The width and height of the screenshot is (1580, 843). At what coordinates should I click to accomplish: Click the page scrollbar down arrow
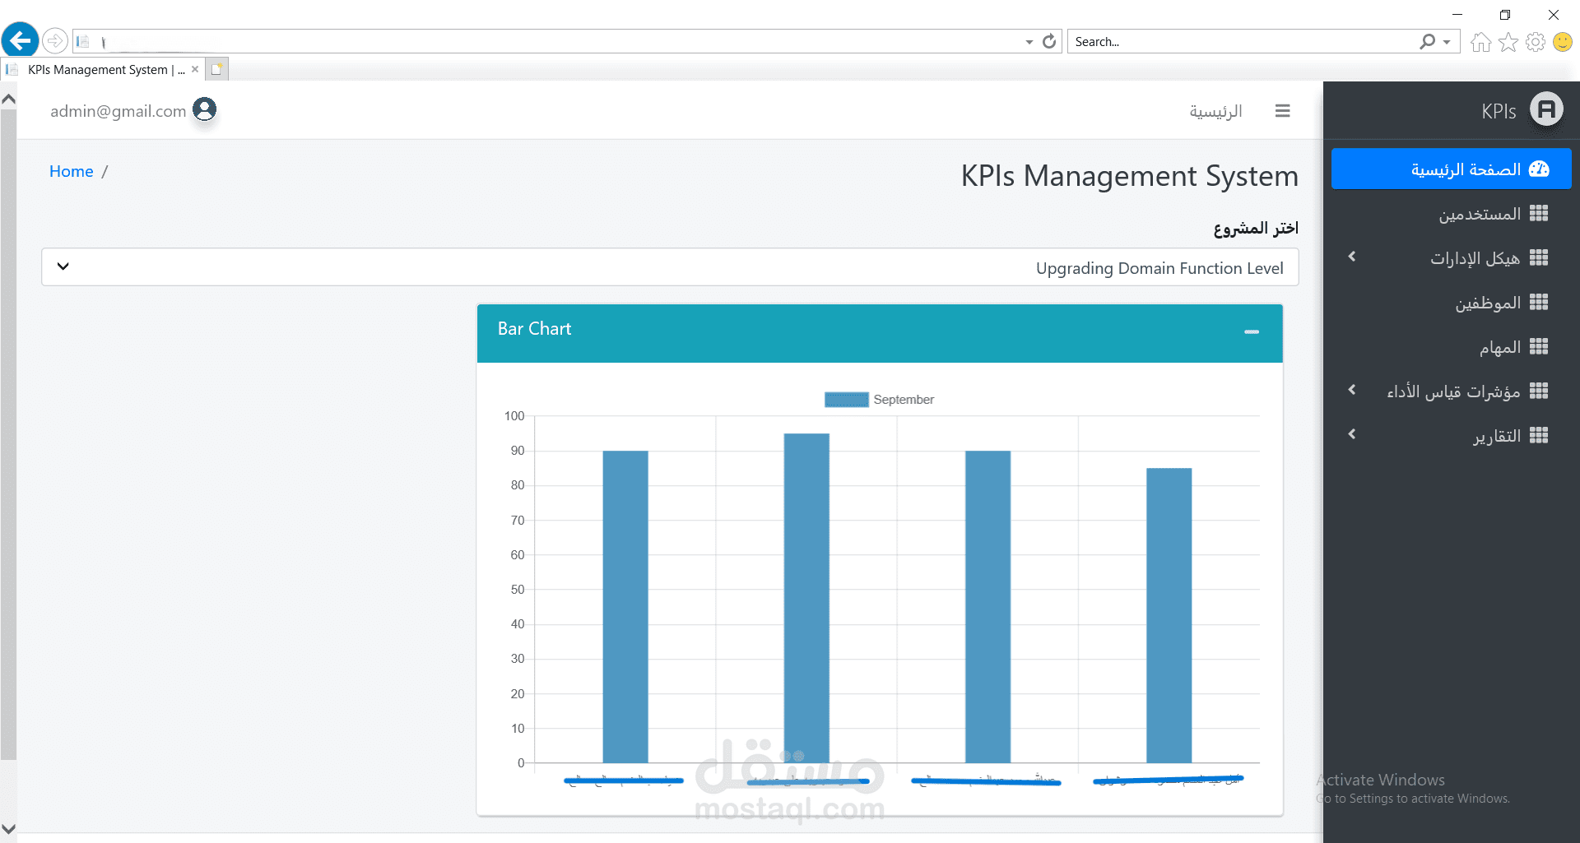coord(8,829)
